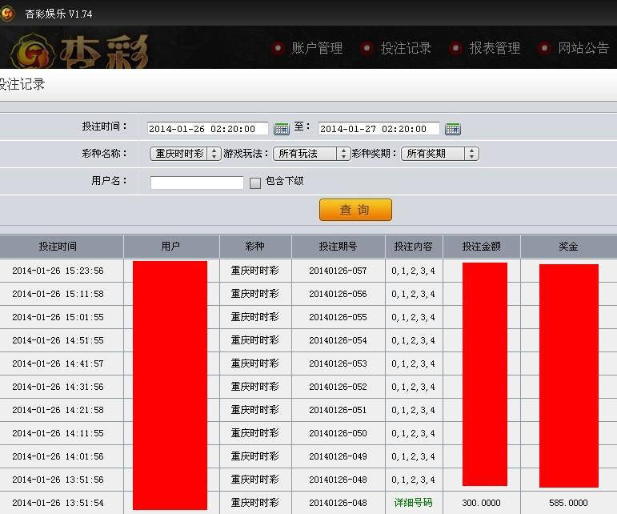Open calendar picker for end date
Screen dimensions: 617x514
pyautogui.click(x=452, y=129)
